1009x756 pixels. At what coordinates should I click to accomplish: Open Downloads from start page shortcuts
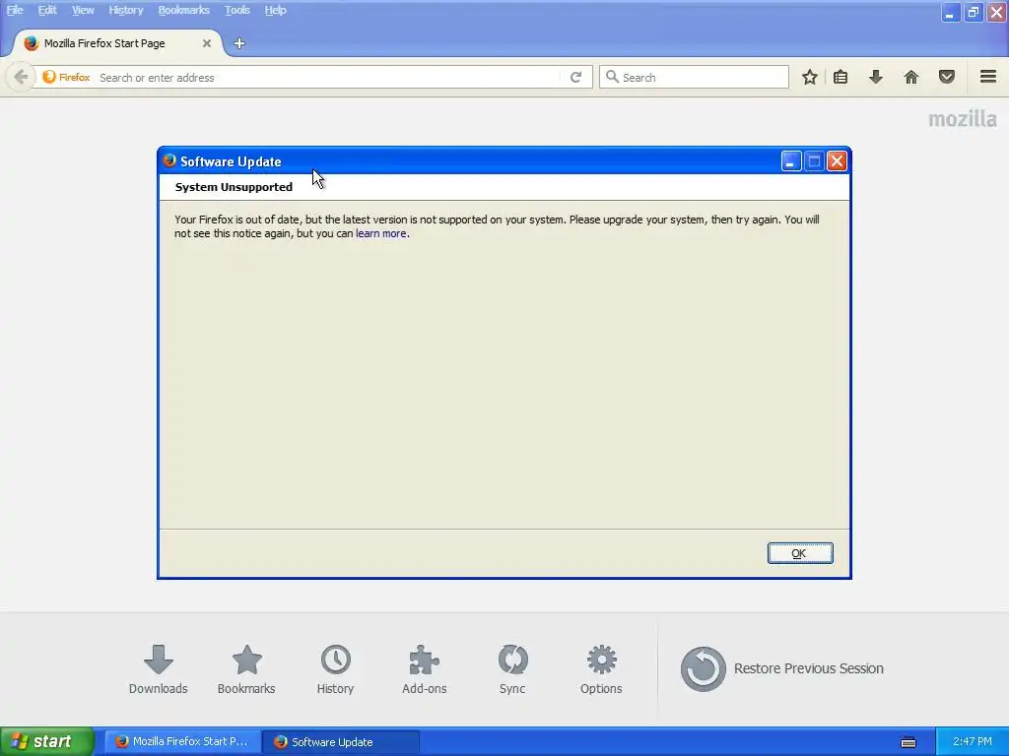point(159,669)
